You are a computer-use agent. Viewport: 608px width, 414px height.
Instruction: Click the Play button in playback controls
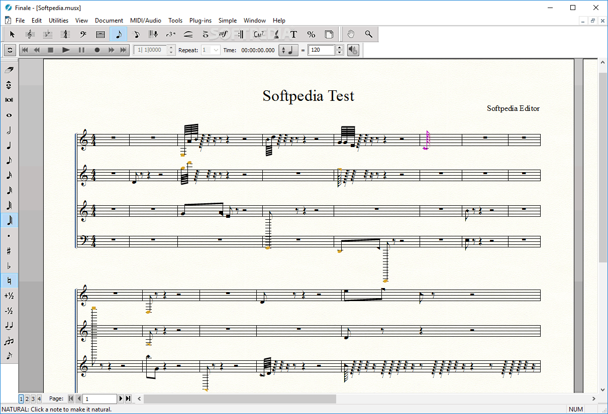(x=66, y=50)
